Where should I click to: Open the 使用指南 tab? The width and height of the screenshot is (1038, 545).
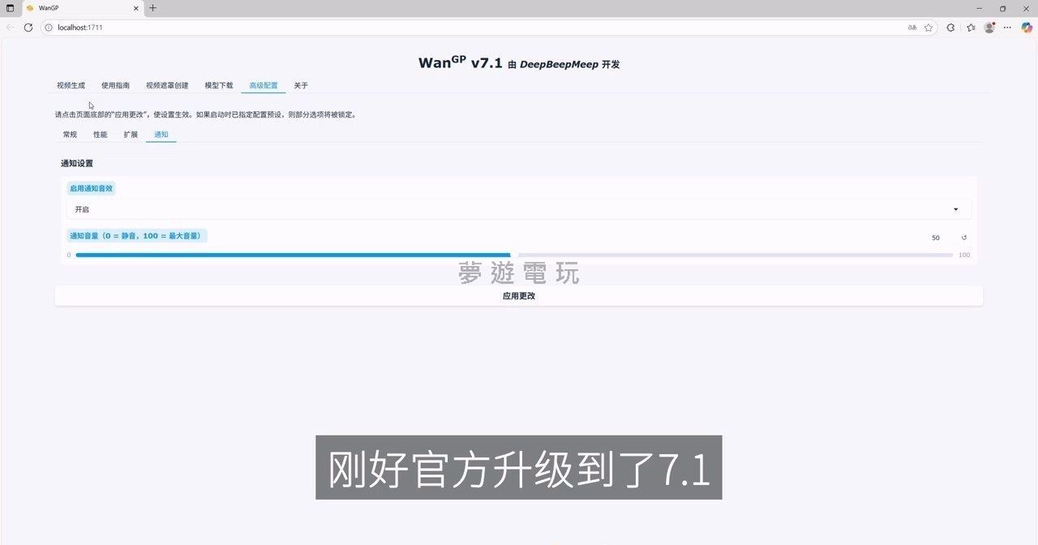pos(115,85)
